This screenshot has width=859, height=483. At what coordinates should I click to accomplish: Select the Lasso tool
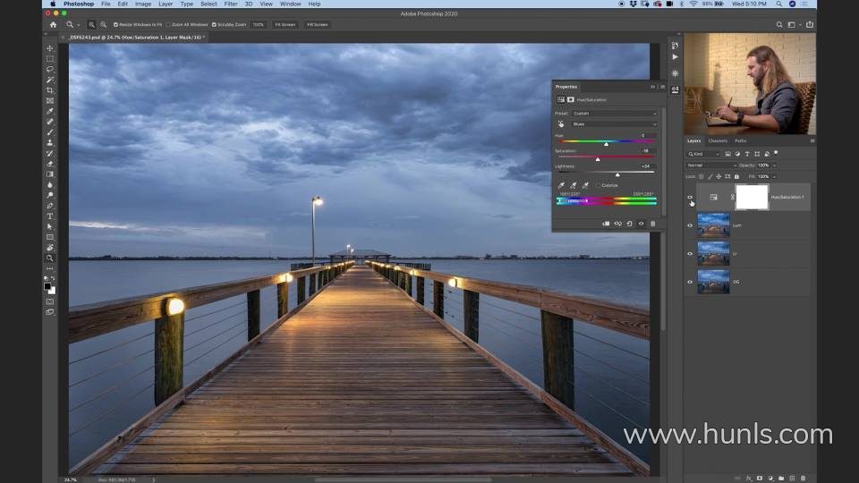tap(50, 69)
